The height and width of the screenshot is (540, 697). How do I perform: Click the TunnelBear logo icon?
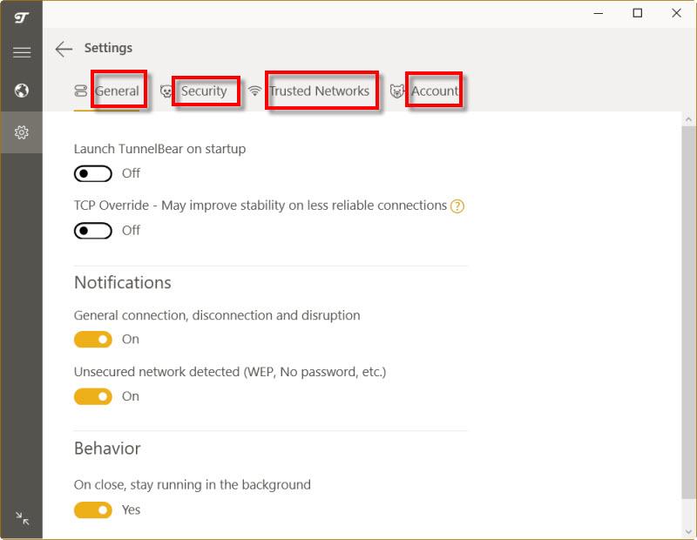[22, 17]
